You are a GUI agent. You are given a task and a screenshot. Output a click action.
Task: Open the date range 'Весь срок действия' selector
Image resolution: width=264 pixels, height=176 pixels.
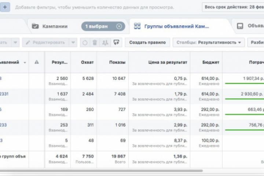tap(233, 7)
